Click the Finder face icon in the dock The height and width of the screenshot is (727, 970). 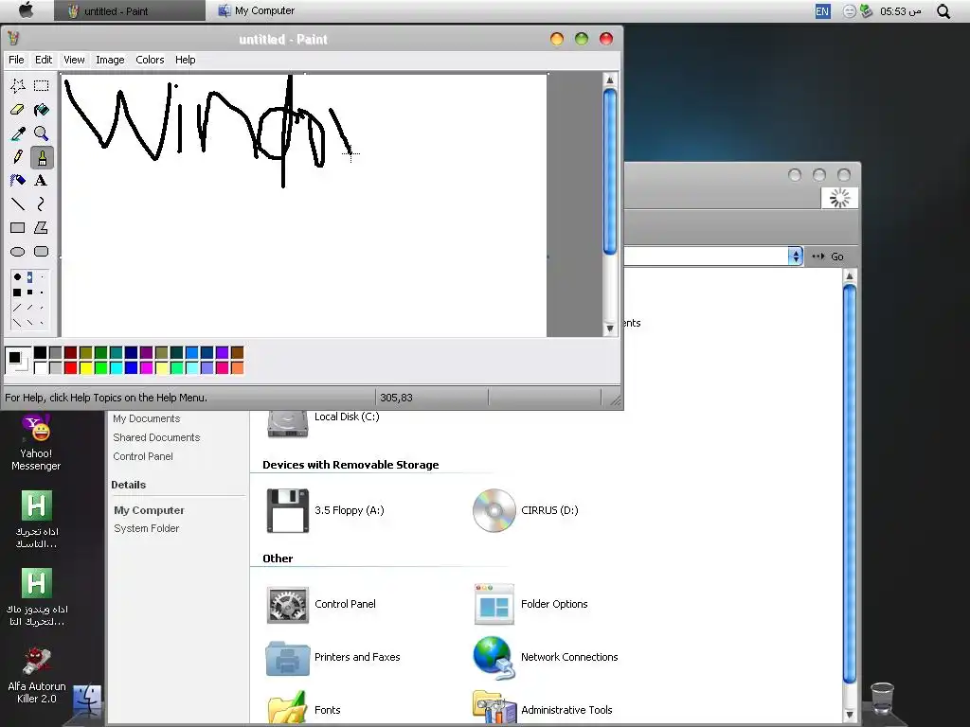pos(87,700)
